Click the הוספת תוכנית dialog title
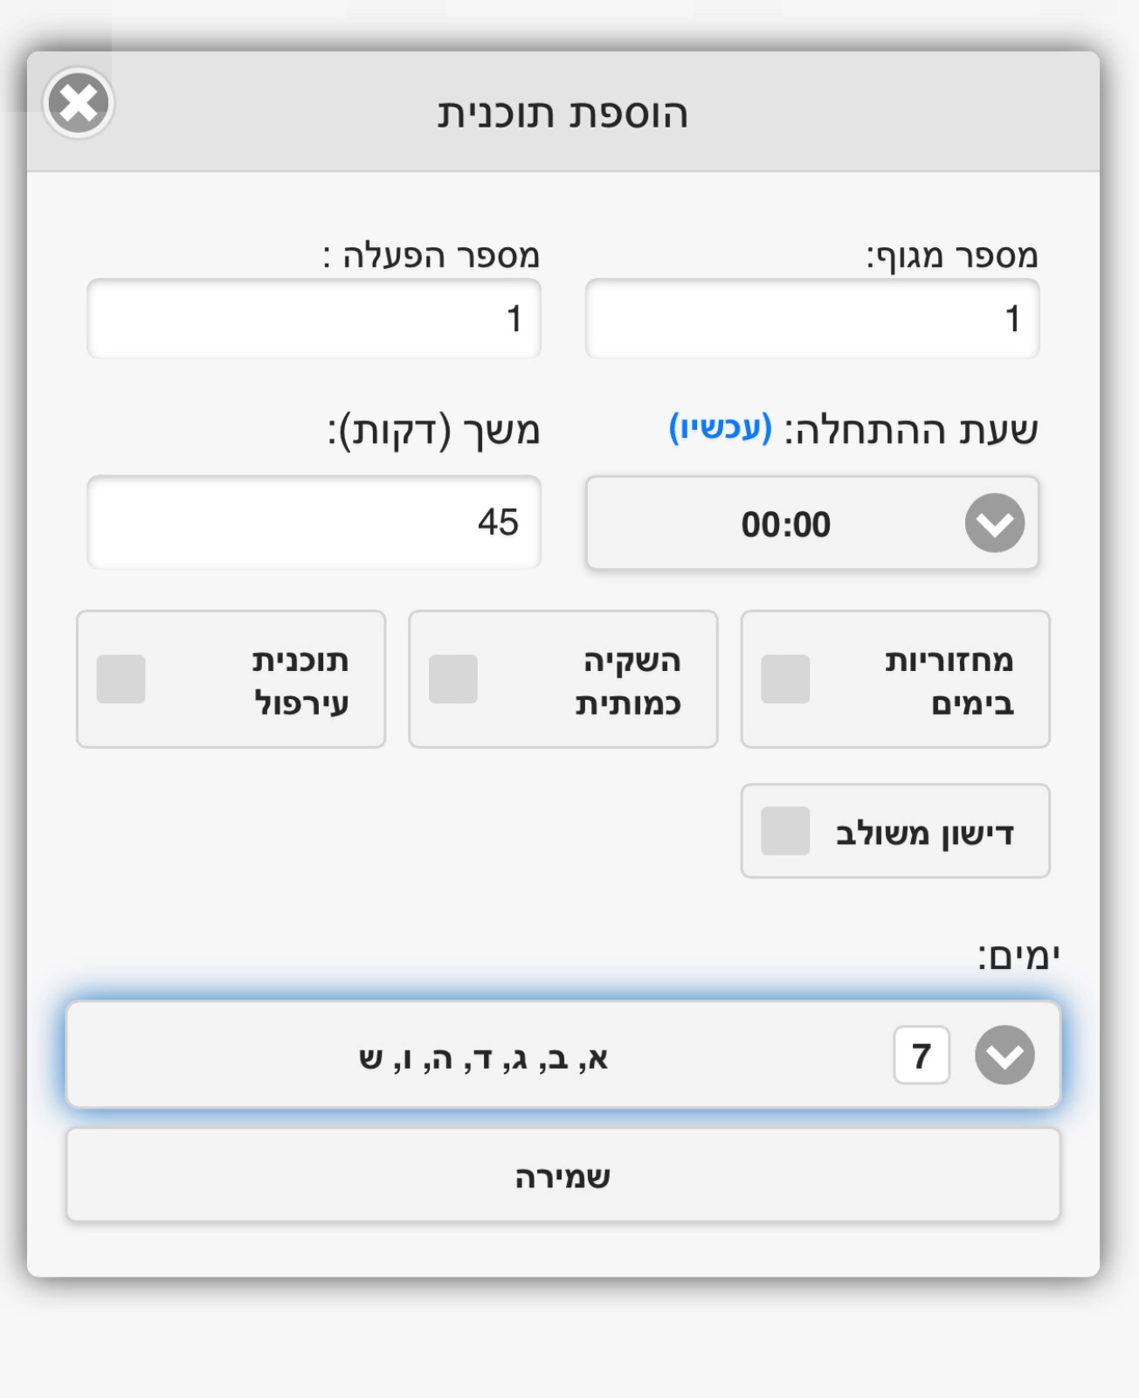The height and width of the screenshot is (1398, 1139). pos(563,114)
